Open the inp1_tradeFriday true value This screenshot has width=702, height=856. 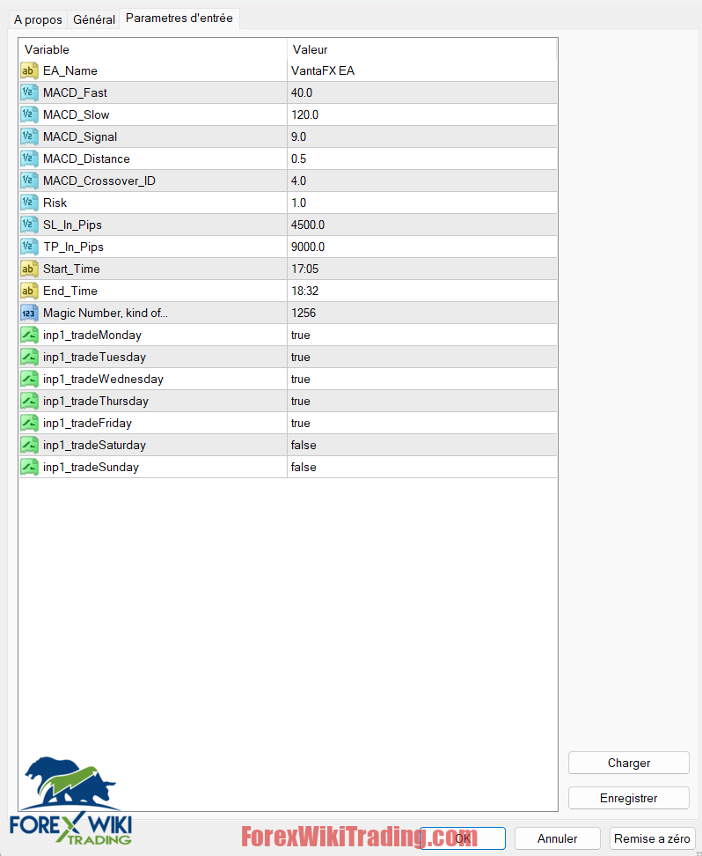point(422,423)
